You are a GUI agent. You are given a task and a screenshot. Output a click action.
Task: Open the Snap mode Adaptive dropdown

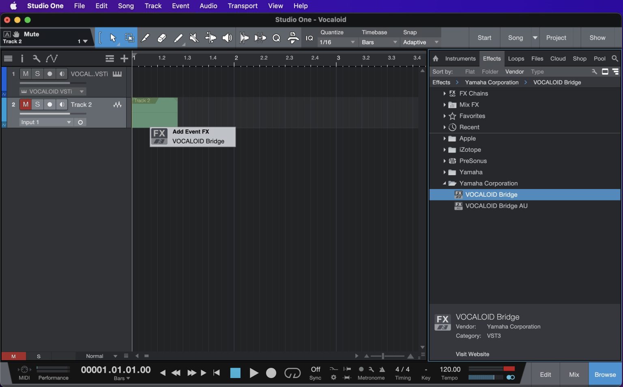pyautogui.click(x=420, y=42)
